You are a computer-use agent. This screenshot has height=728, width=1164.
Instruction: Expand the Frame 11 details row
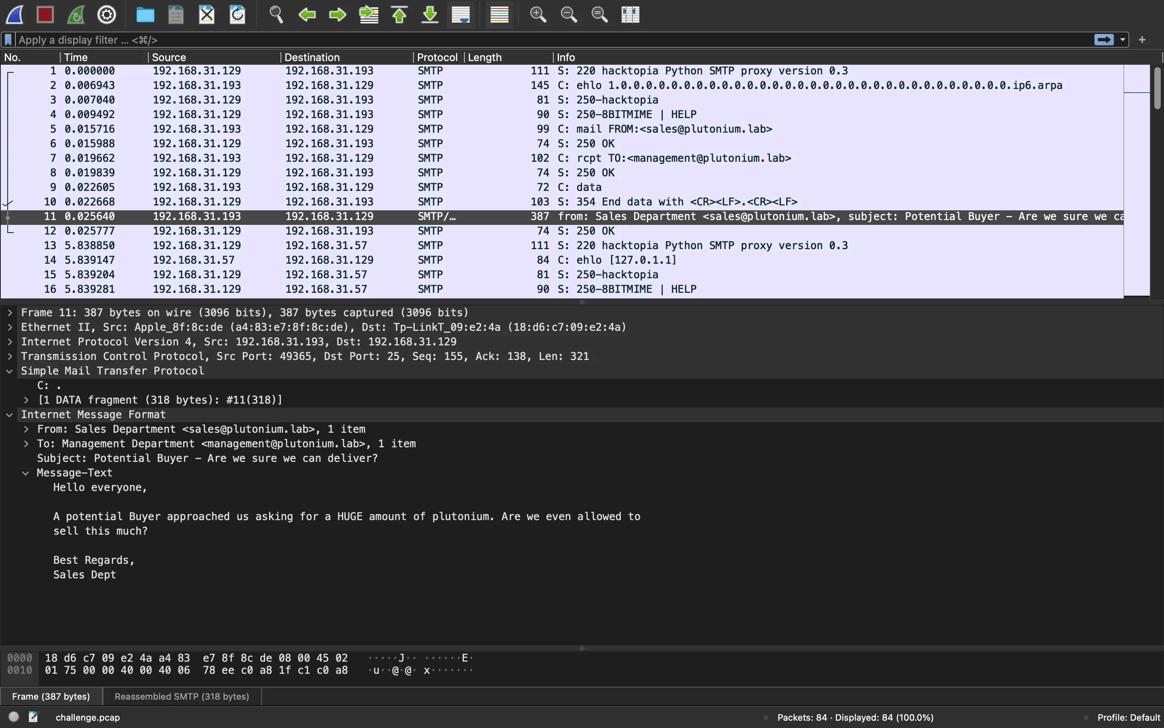[10, 313]
